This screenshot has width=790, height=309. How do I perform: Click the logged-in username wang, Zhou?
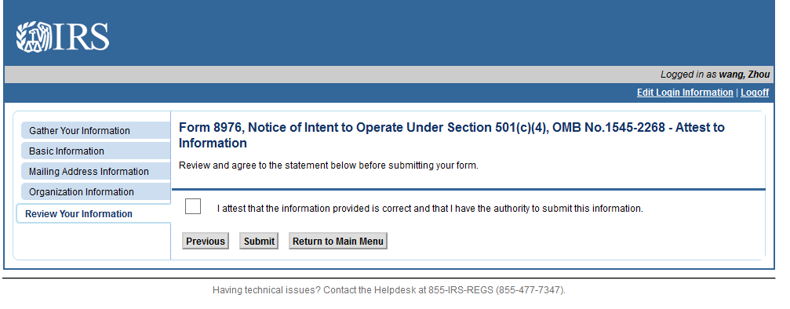tap(744, 75)
